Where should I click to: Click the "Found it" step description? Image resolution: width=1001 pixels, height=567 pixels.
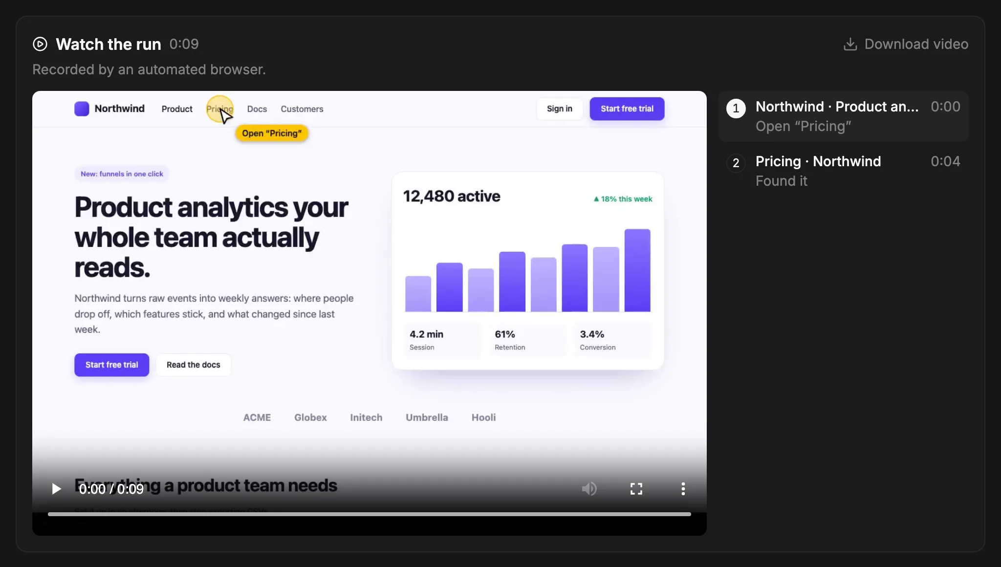coord(781,181)
